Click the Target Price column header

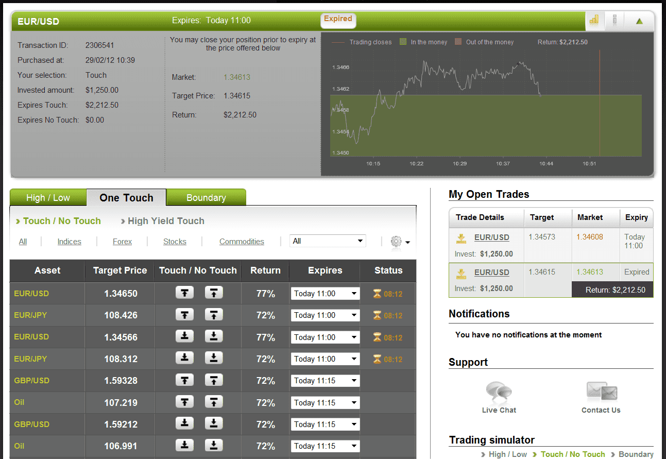120,270
